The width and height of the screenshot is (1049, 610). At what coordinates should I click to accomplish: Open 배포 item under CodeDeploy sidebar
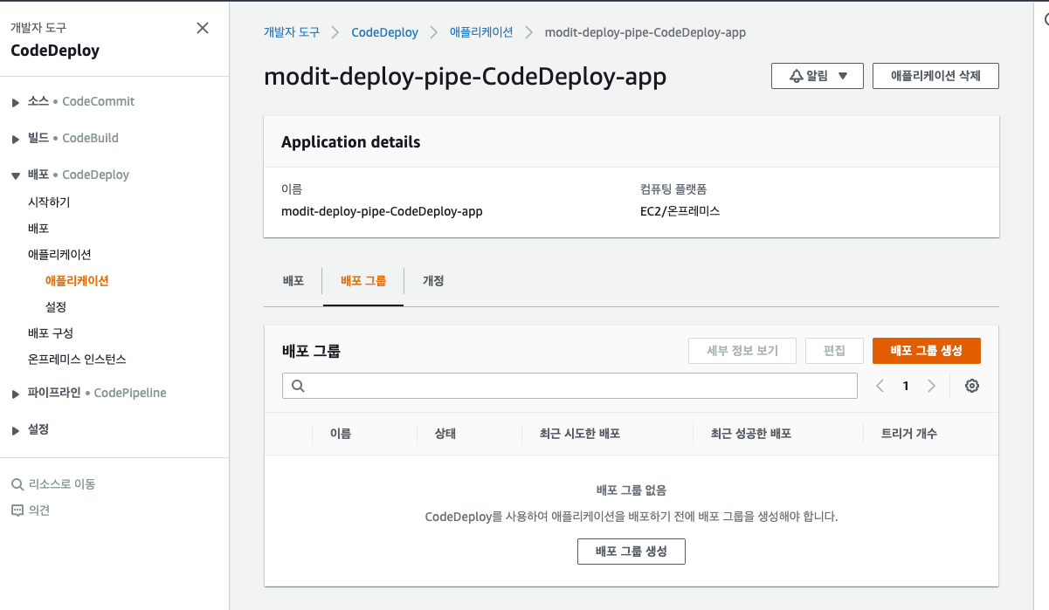coord(38,229)
